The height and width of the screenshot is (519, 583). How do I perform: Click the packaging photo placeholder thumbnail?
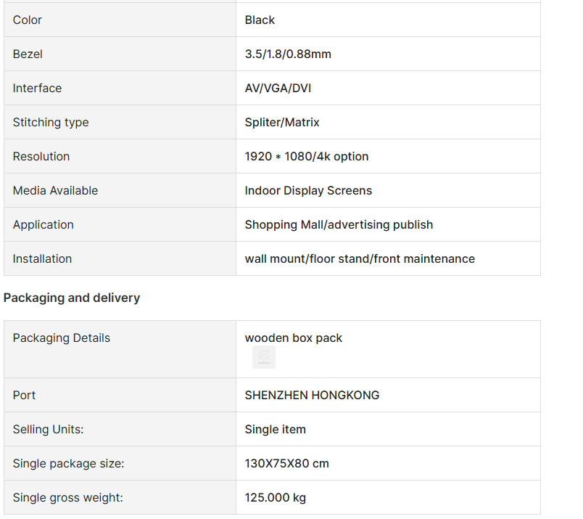click(x=264, y=356)
